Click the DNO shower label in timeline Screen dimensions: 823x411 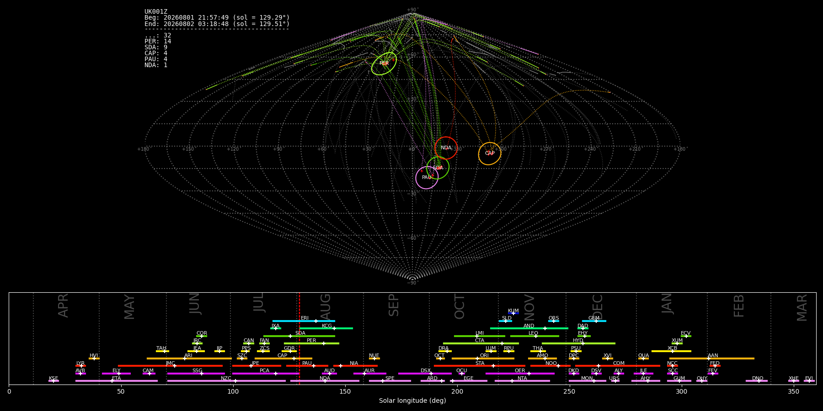click(x=758, y=379)
